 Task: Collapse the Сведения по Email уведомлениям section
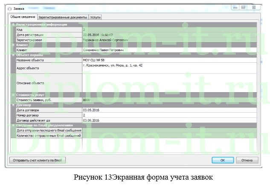click(x=13, y=125)
